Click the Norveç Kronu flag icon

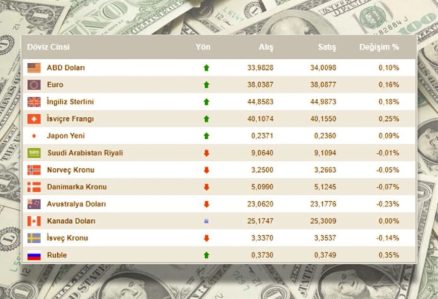pos(34,170)
